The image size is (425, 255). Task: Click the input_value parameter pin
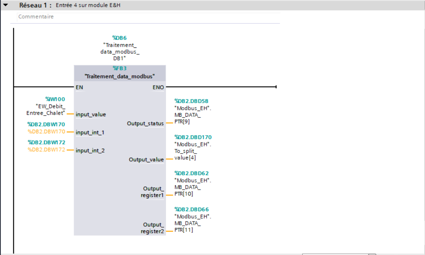91,114
